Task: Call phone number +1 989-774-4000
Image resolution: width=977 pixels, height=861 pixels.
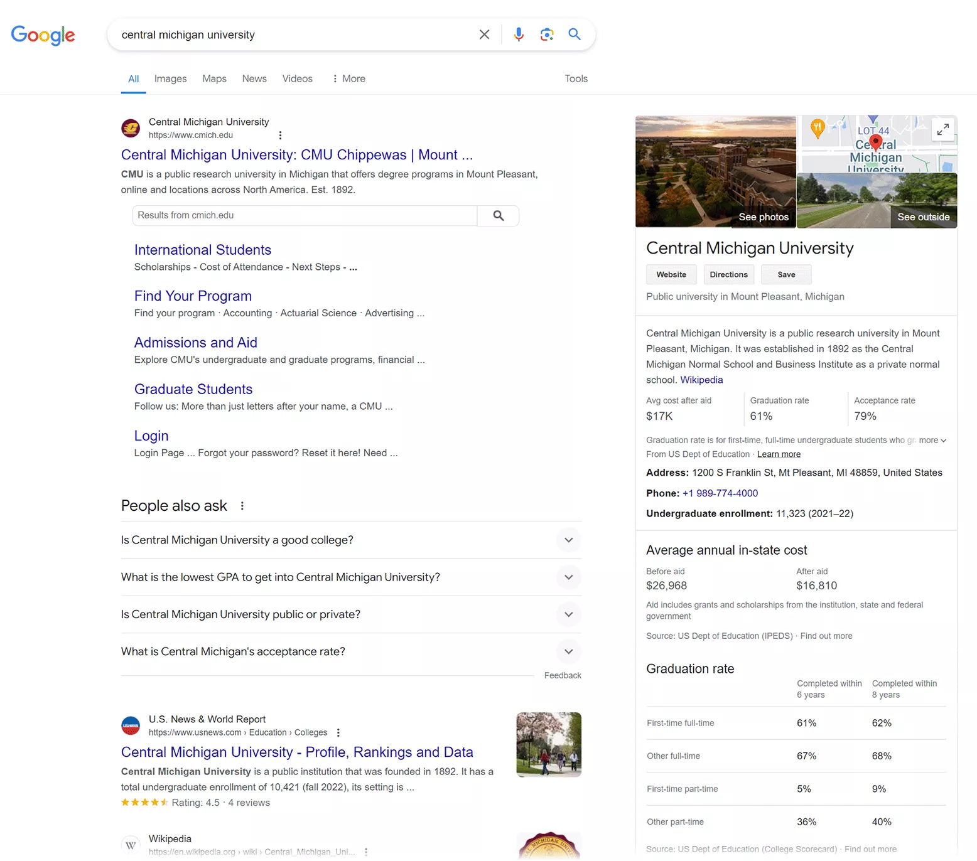Action: (x=720, y=493)
